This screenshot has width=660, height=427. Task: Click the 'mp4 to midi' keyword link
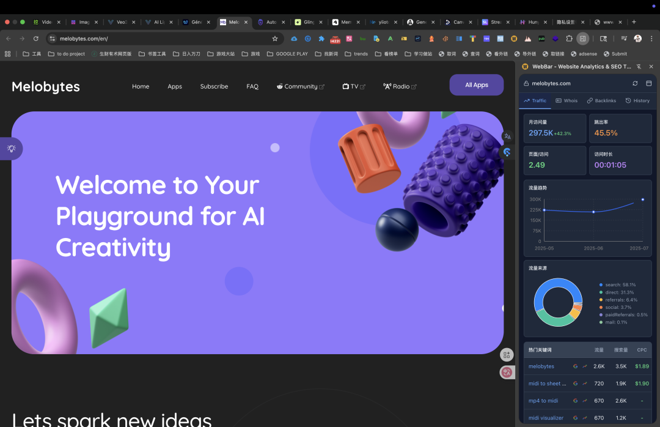click(x=543, y=401)
